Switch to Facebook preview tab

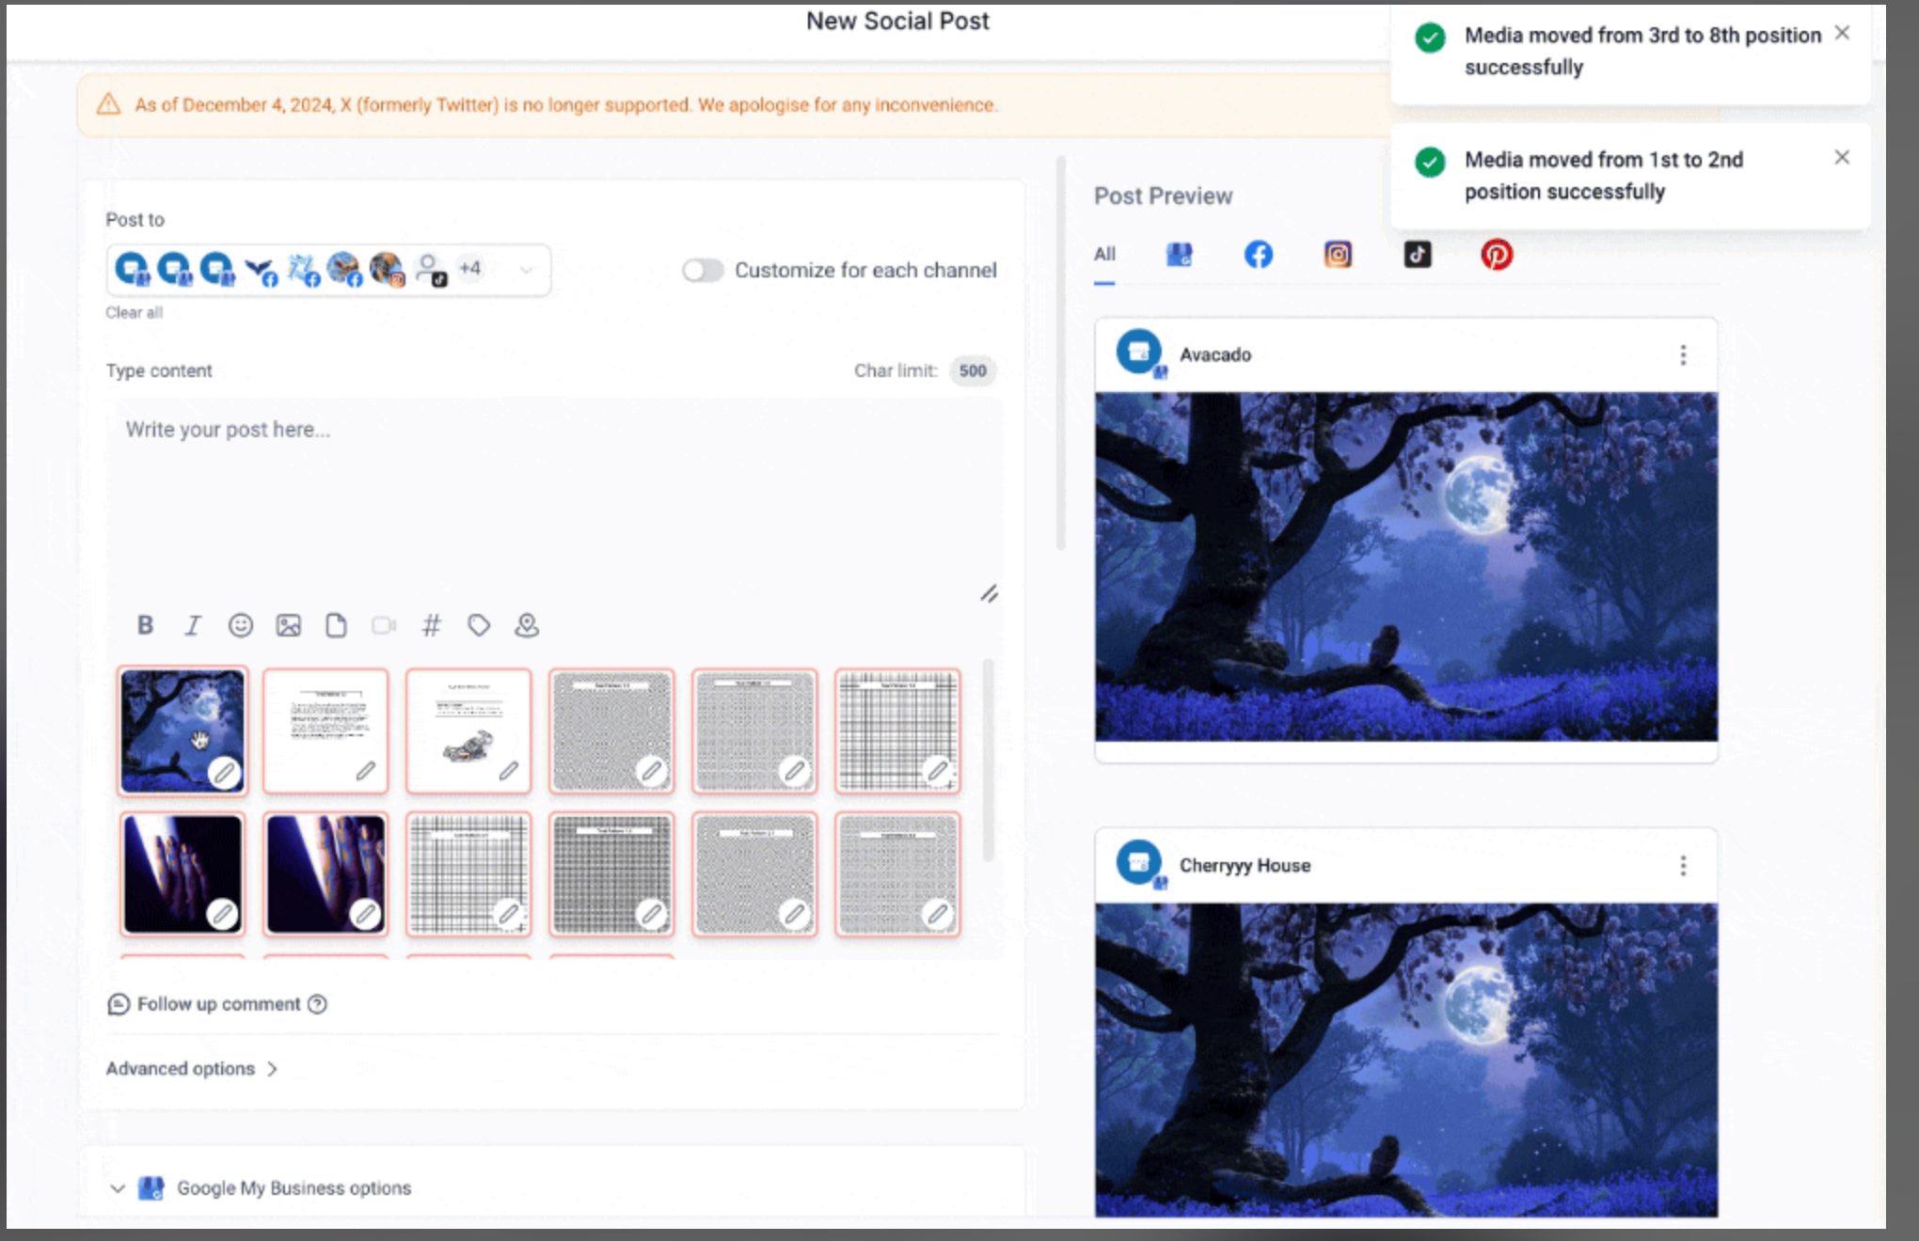point(1258,255)
